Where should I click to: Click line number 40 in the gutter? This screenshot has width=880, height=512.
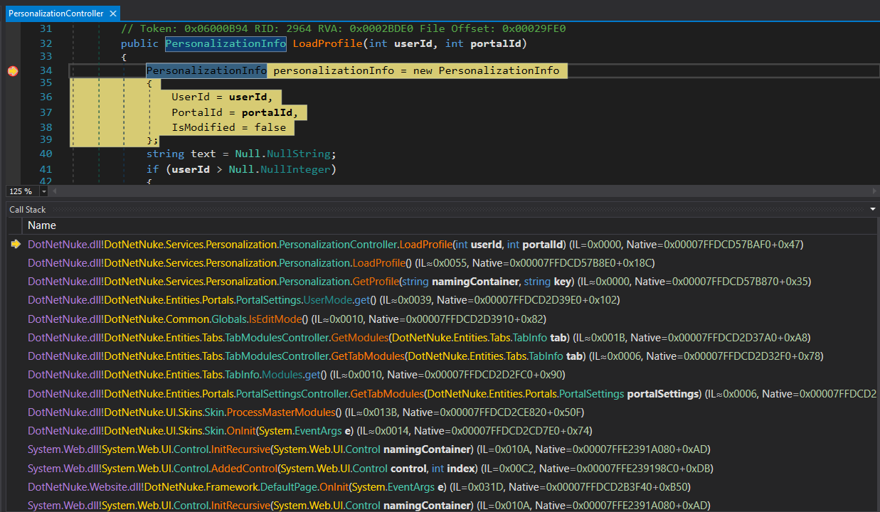pos(46,154)
